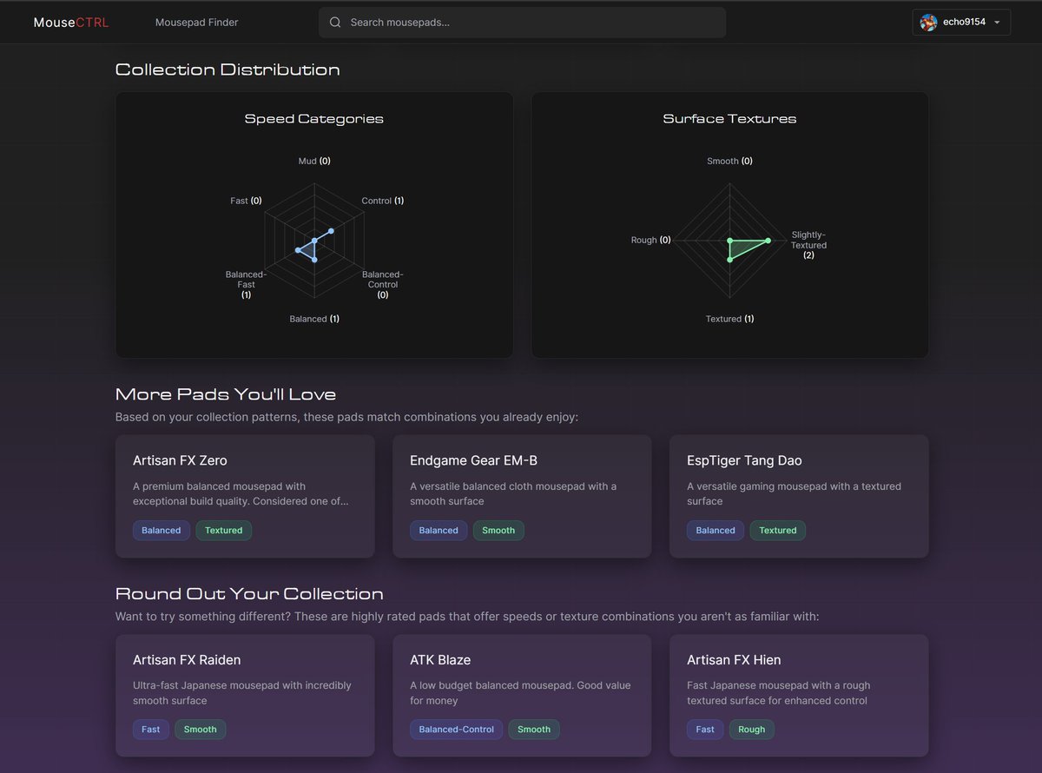This screenshot has width=1042, height=773.
Task: Click the Balanced-Control (0) axis label
Action: coord(383,284)
